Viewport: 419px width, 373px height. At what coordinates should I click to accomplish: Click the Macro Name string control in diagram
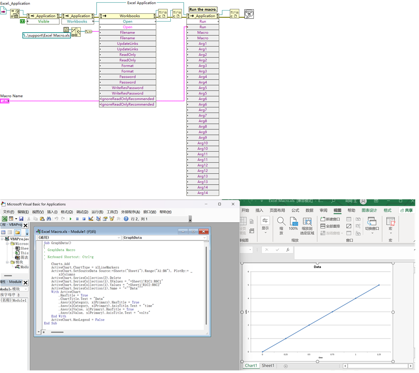[4, 102]
